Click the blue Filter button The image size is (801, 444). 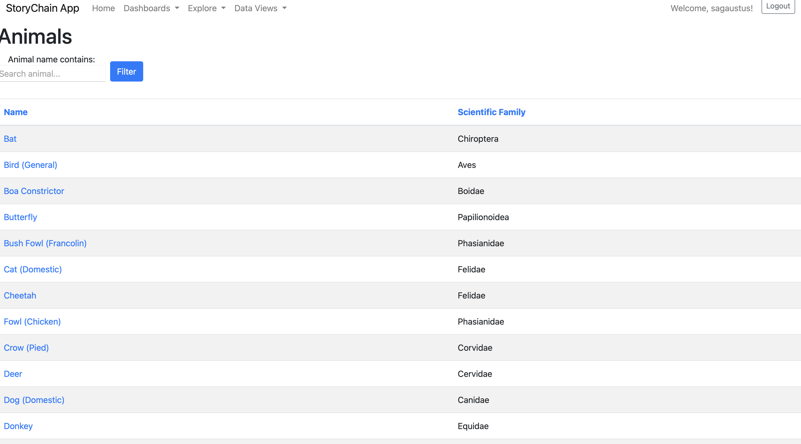tap(126, 71)
